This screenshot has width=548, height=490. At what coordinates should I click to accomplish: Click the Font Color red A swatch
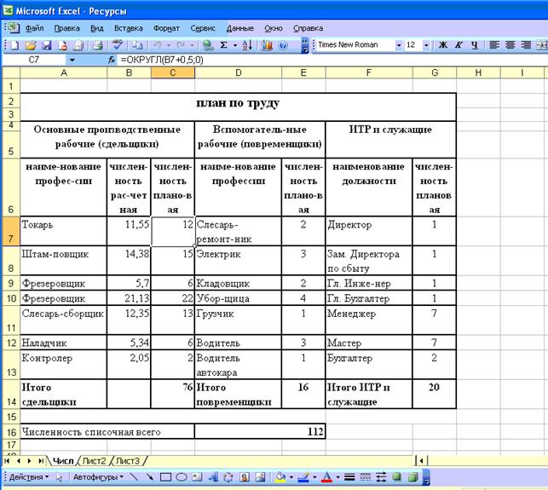[326, 476]
